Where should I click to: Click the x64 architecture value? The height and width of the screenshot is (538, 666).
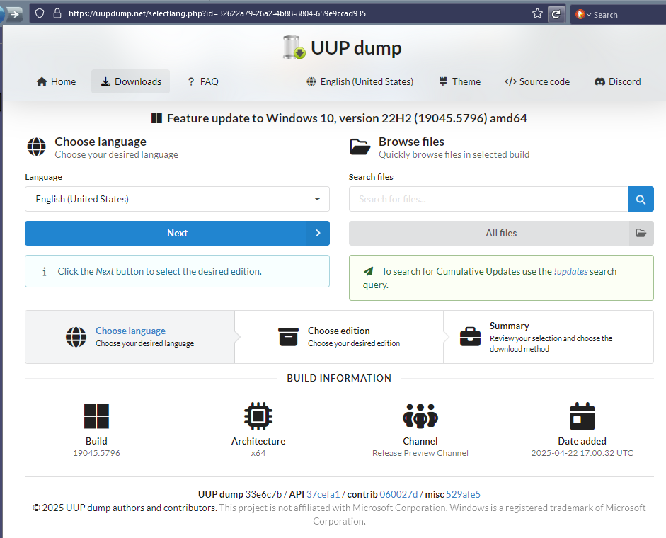258,453
